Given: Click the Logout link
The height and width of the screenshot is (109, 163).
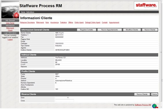Looking at the screenshot, I should [x=10, y=40].
